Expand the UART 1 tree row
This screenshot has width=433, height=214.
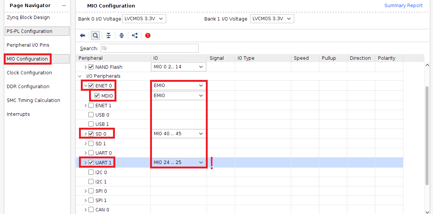tap(85, 162)
